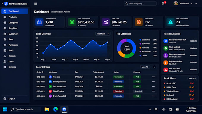Click the Completed status badge for ORD-1024

tap(119, 77)
